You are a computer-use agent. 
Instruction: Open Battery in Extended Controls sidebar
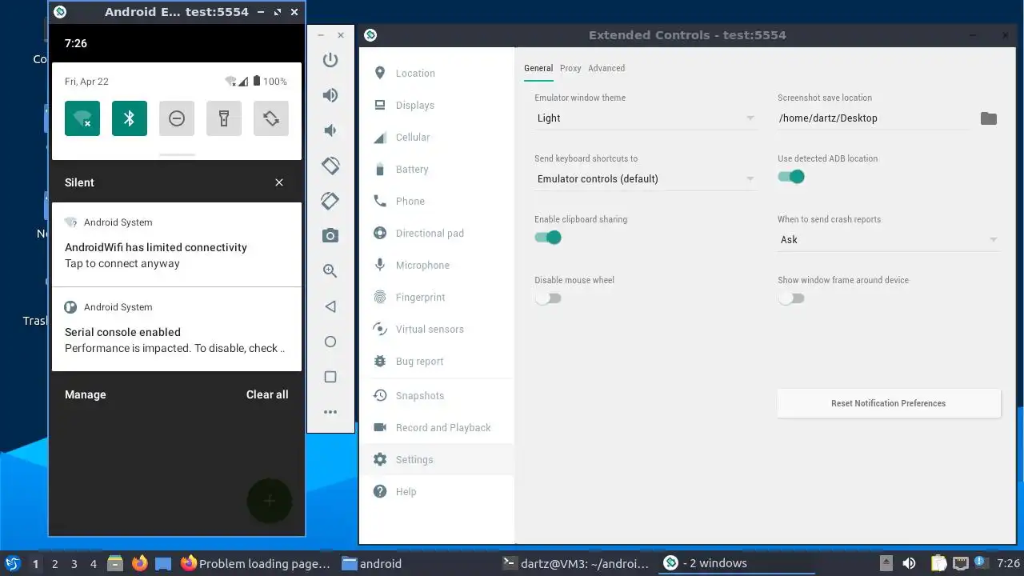[437, 170]
